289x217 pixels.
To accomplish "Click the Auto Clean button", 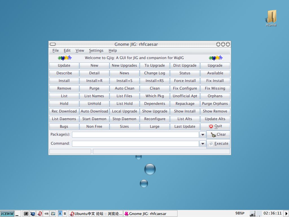I will (124, 88).
